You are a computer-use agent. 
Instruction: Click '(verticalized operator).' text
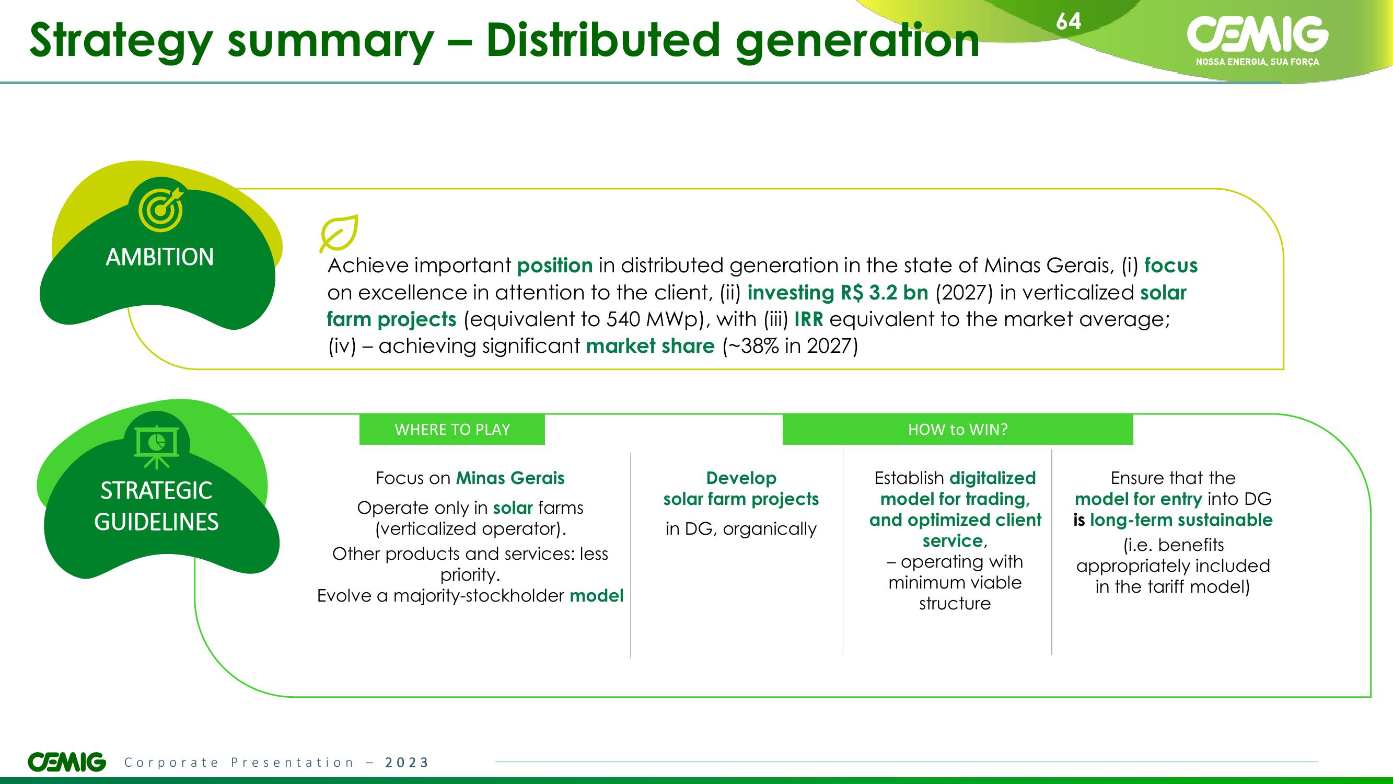[x=470, y=528]
